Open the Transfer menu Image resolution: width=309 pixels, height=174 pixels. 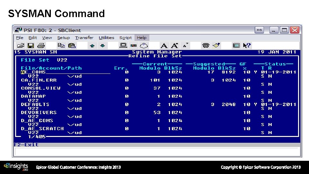(84, 37)
